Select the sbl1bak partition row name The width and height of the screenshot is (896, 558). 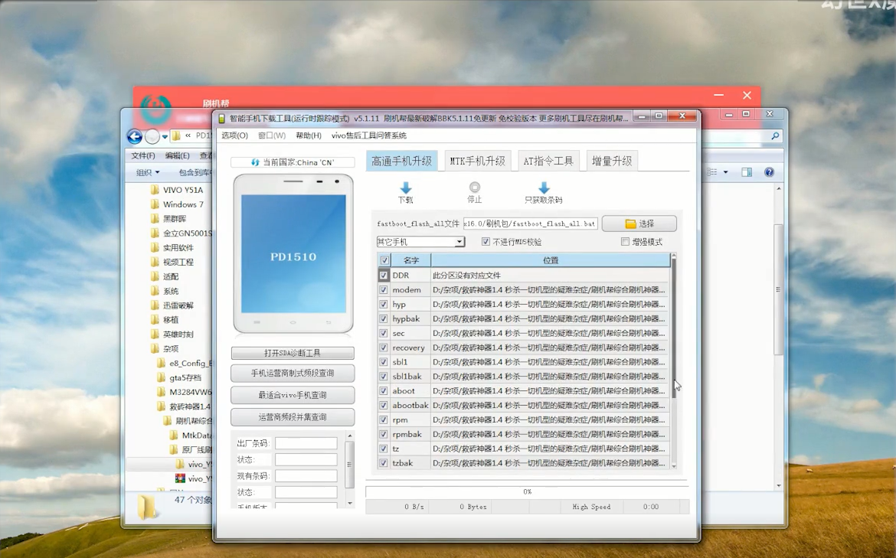pos(407,377)
